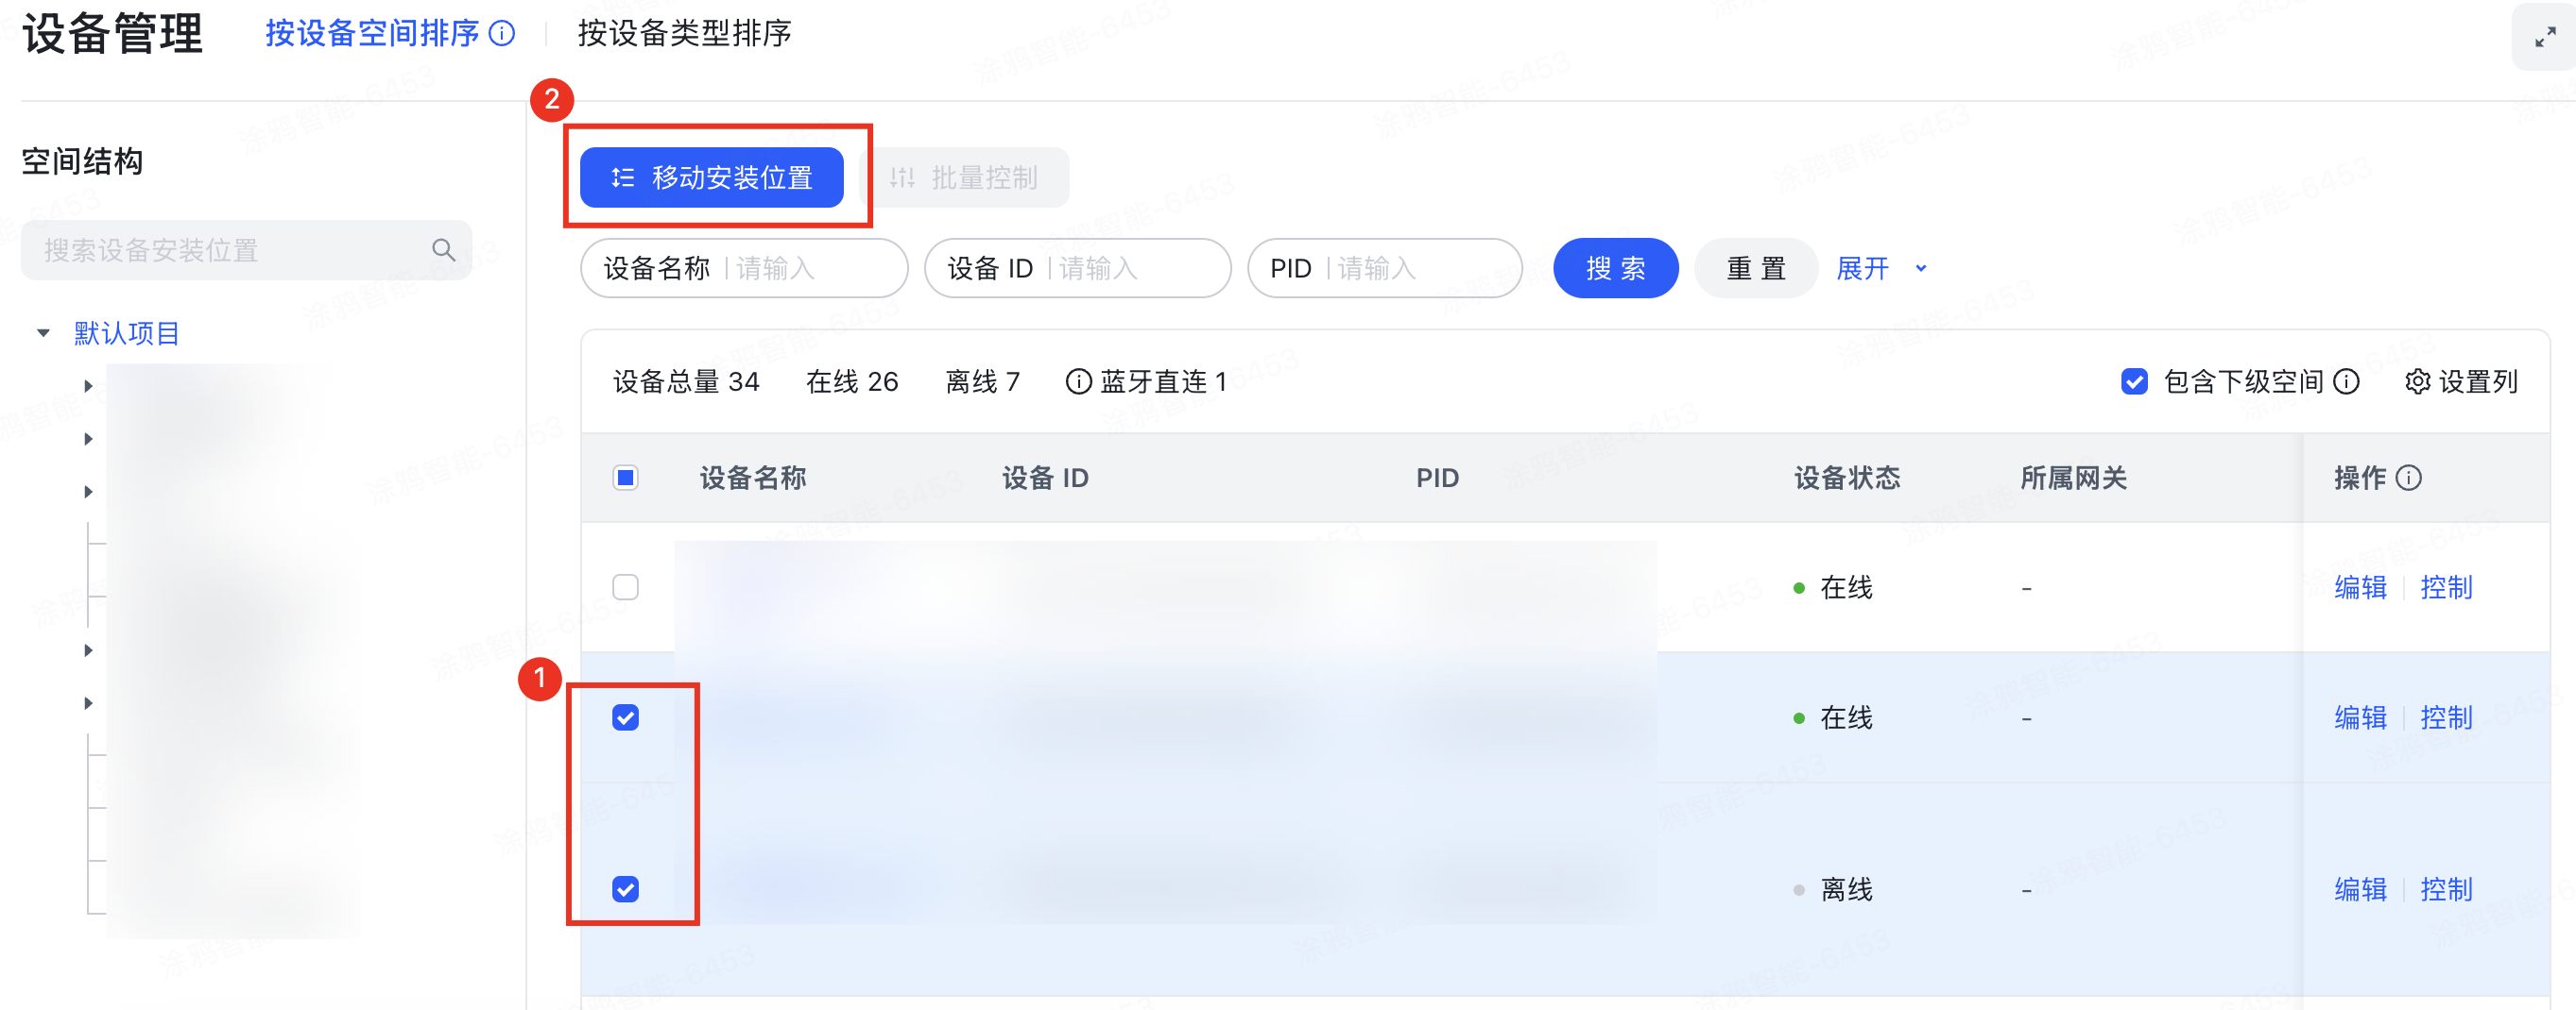Screen dimensions: 2576x1010
Task: Expand the first child node in space tree
Action: click(x=89, y=384)
